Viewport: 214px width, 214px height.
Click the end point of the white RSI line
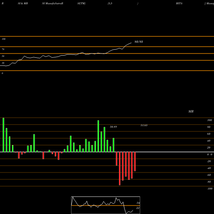131,43
